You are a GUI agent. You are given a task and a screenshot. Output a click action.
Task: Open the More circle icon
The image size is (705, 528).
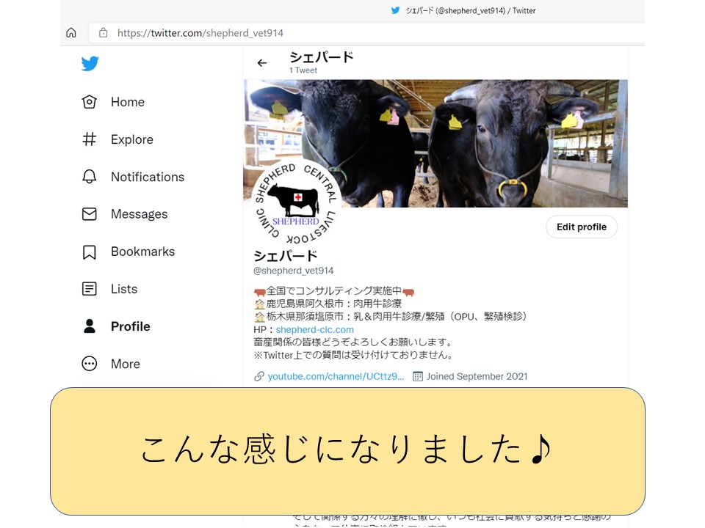89,363
